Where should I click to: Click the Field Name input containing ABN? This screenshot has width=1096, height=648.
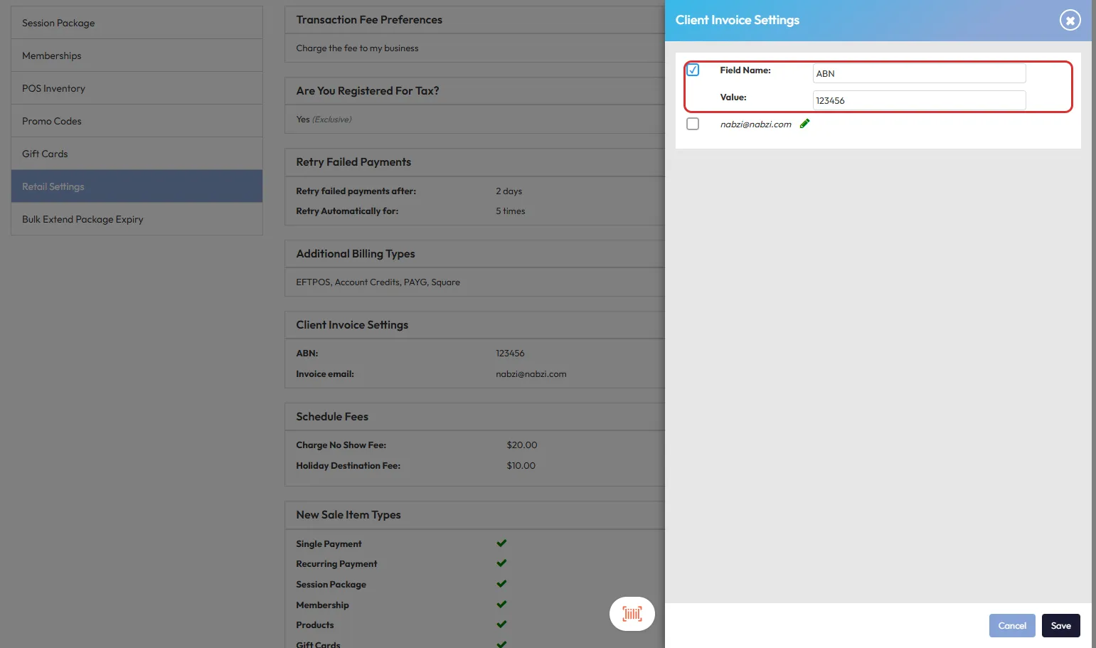click(x=918, y=73)
